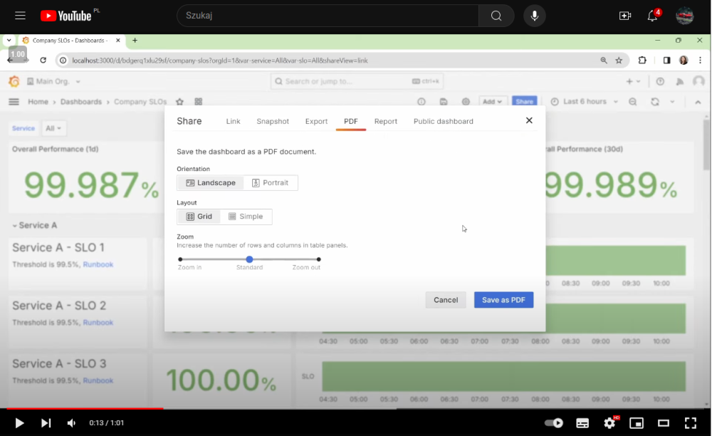This screenshot has width=712, height=436.
Task: Mute the video with the speaker icon
Action: 71,423
